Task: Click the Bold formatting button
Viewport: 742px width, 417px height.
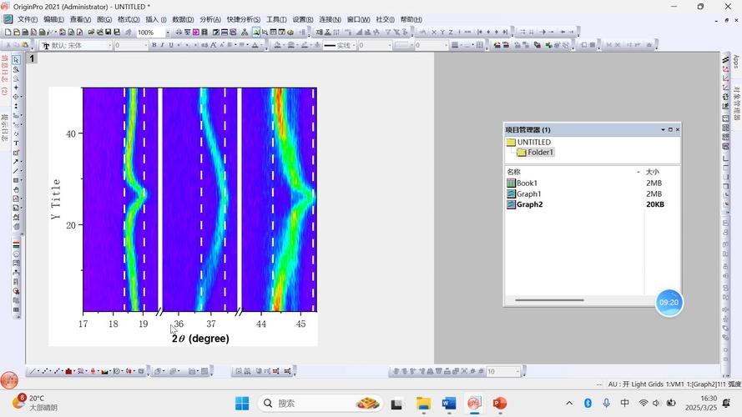Action: point(154,45)
